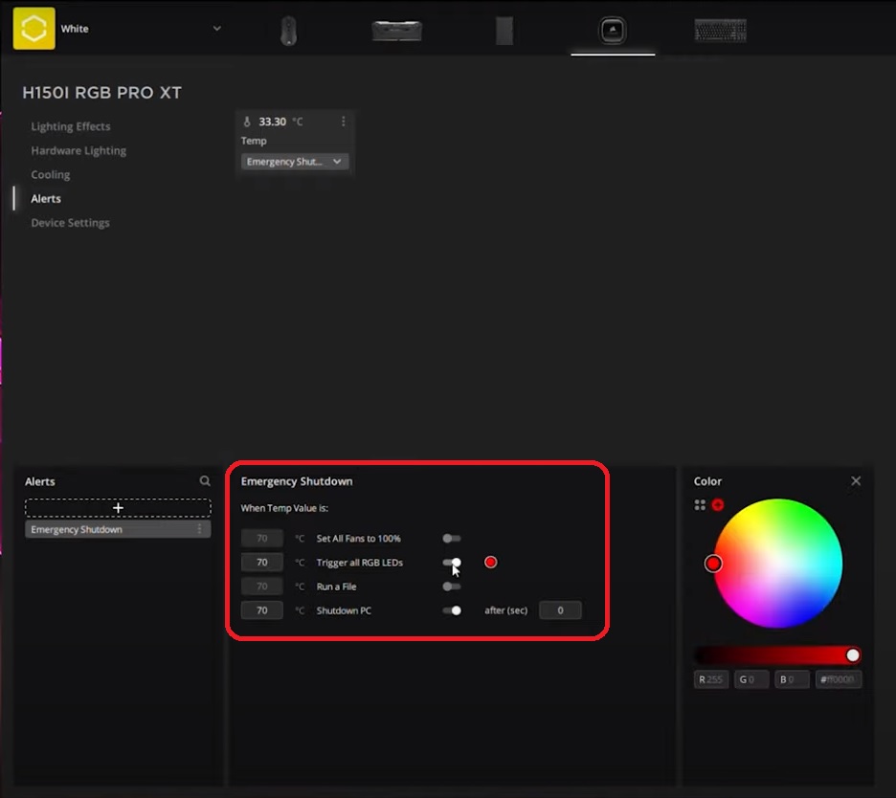This screenshot has width=896, height=798.
Task: Search alerts with the magnifier icon
Action: pos(205,481)
